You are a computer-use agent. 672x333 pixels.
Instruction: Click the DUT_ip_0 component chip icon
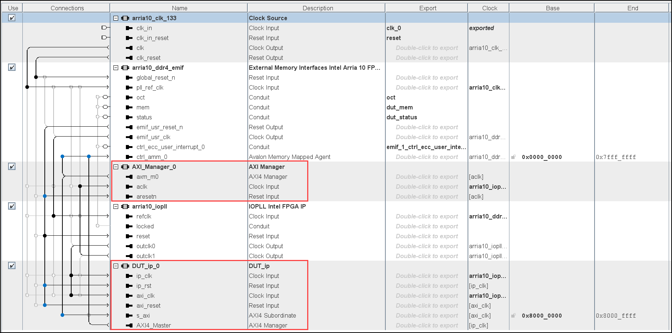tap(125, 266)
